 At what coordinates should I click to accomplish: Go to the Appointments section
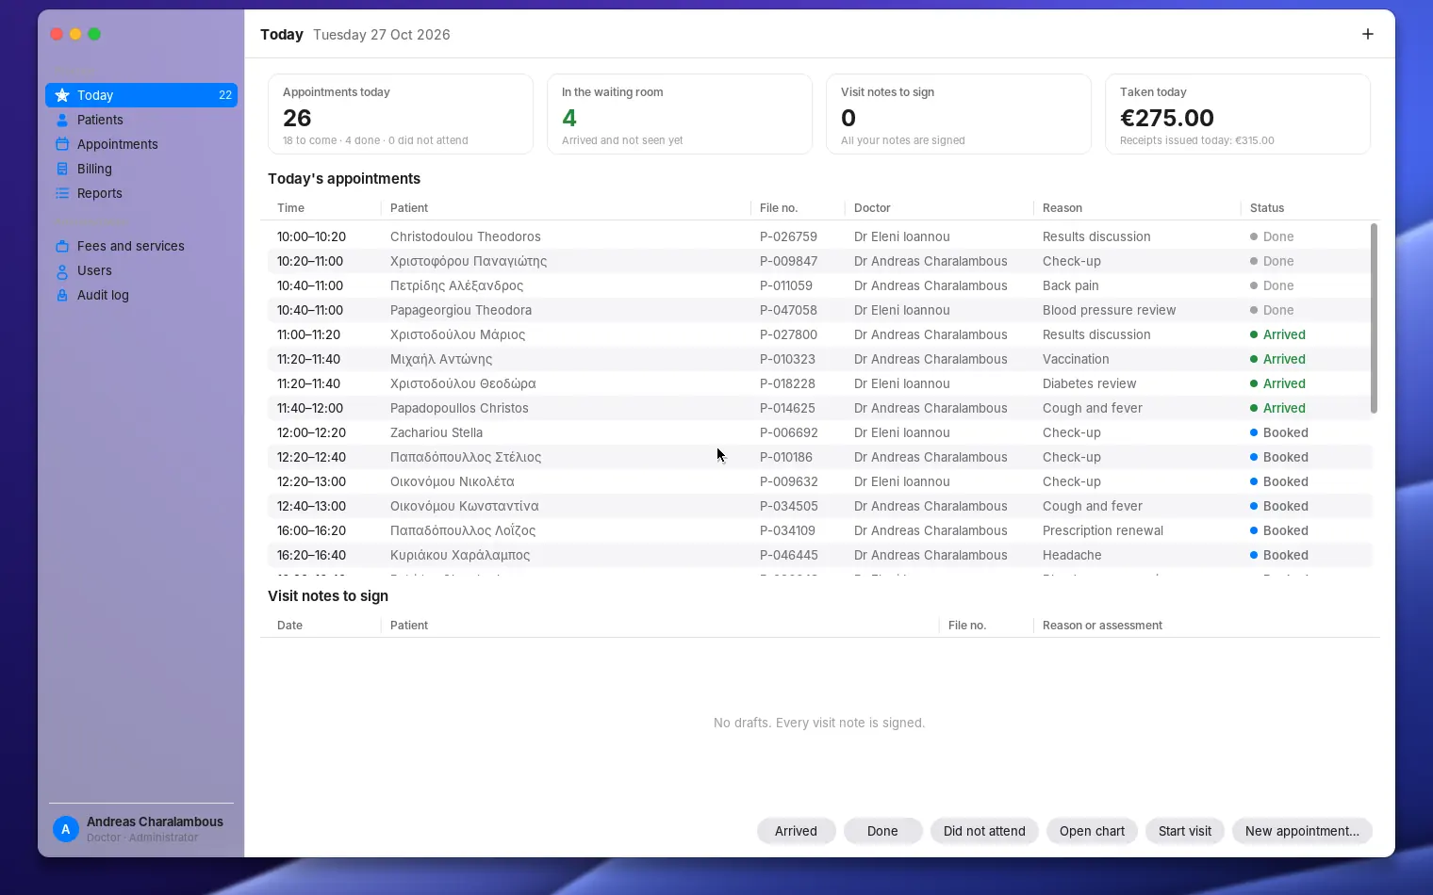141,144
